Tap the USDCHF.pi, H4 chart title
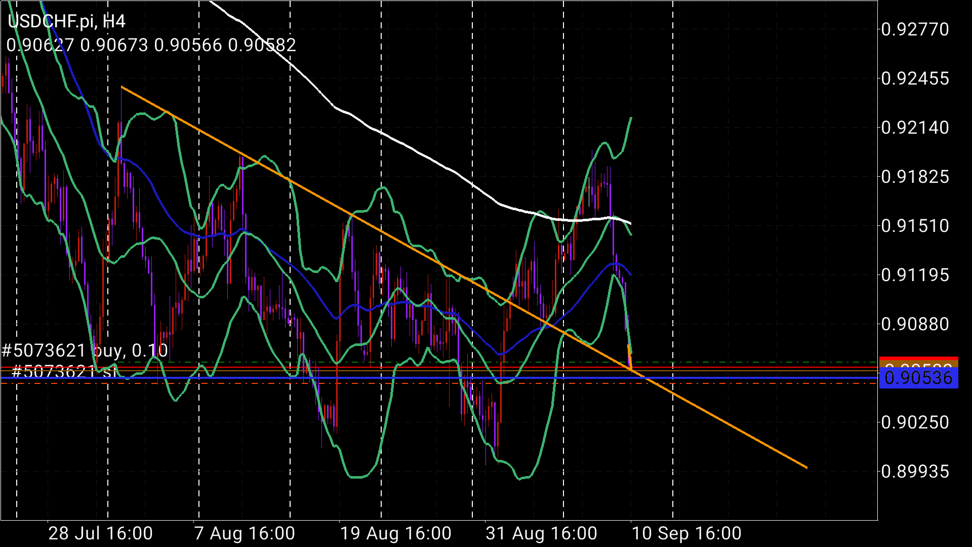Screen dimensions: 972x547 [x=66, y=21]
